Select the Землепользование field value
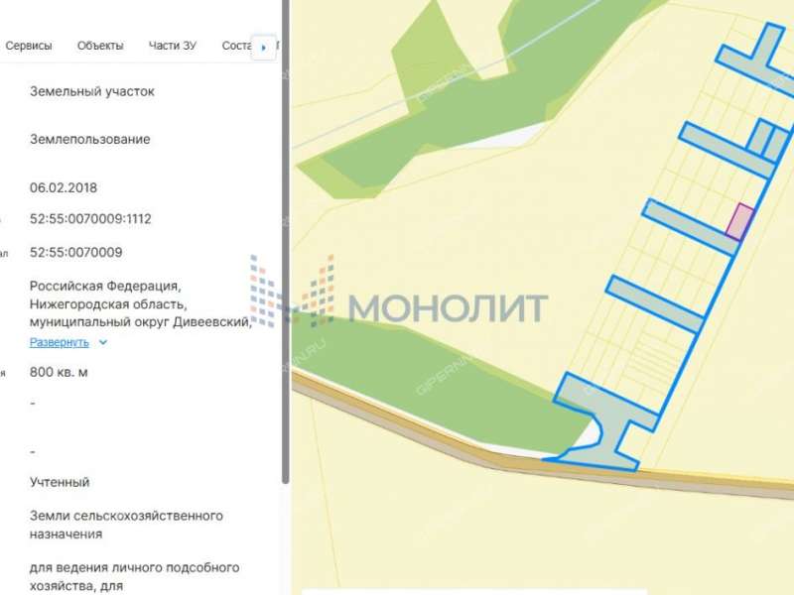The image size is (794, 595). pos(88,140)
